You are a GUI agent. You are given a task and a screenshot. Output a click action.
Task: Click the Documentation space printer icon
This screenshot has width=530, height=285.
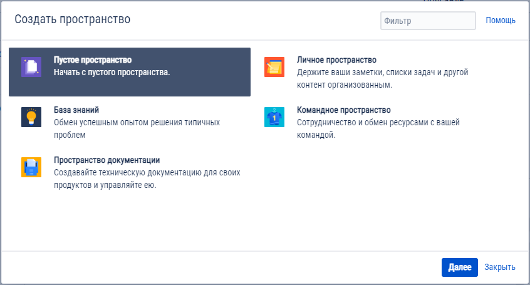pyautogui.click(x=31, y=167)
